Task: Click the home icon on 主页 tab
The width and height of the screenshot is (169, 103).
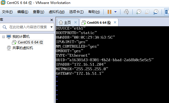Action: [x=61, y=23]
